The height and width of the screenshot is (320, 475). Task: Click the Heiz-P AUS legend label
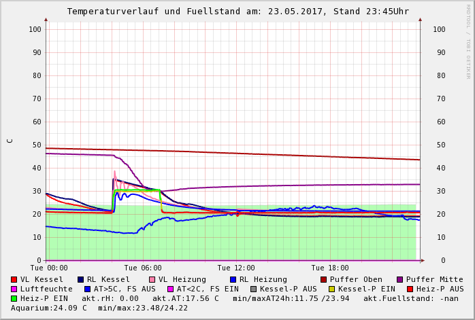point(440,289)
